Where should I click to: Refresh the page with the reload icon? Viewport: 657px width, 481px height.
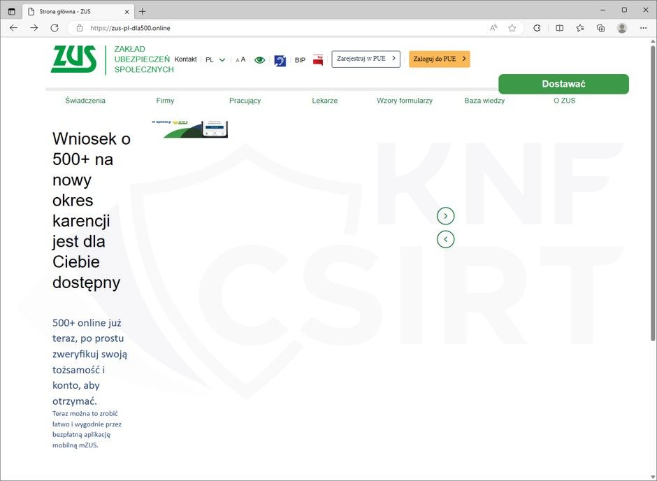55,28
